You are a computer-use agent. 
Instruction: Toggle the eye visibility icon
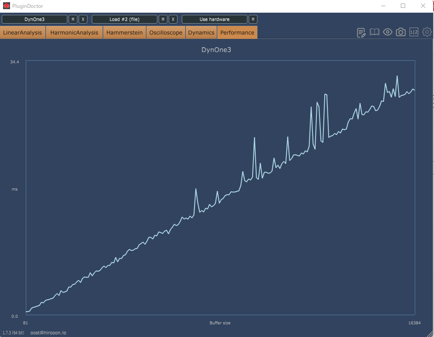click(x=388, y=32)
